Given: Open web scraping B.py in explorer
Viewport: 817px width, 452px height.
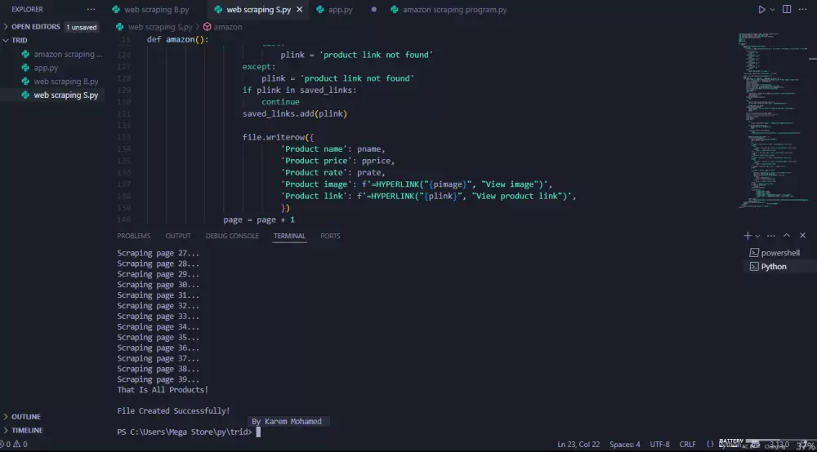Looking at the screenshot, I should 65,81.
